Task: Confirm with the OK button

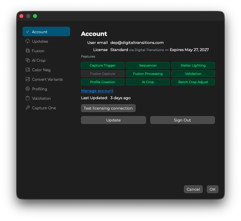Action: 213,189
